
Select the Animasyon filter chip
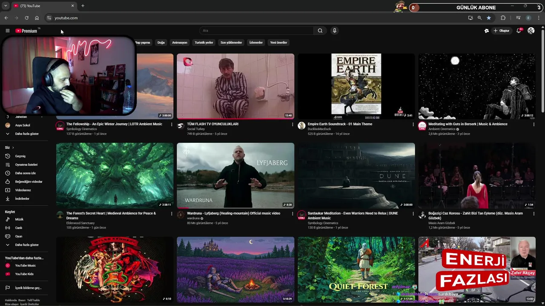point(180,42)
